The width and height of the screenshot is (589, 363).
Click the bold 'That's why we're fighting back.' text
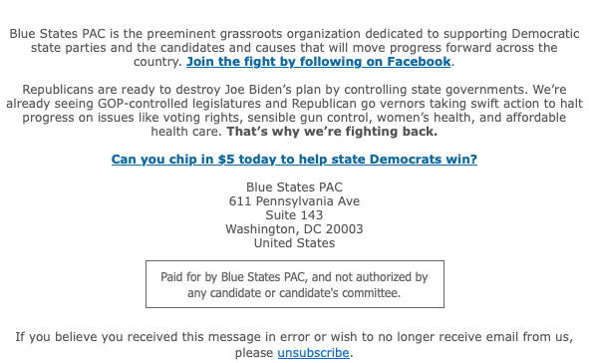pyautogui.click(x=332, y=132)
